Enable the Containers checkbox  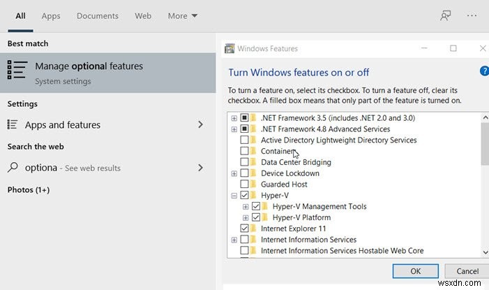244,151
